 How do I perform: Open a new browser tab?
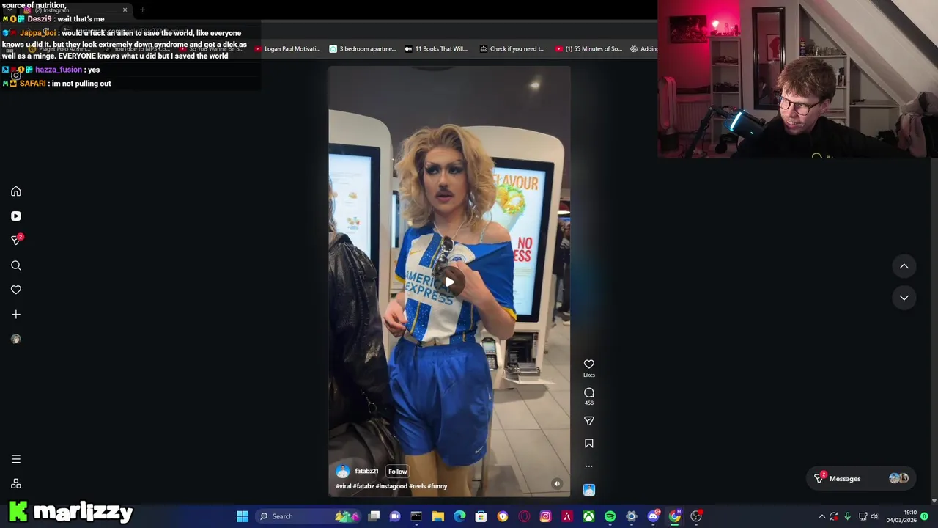[x=143, y=10]
